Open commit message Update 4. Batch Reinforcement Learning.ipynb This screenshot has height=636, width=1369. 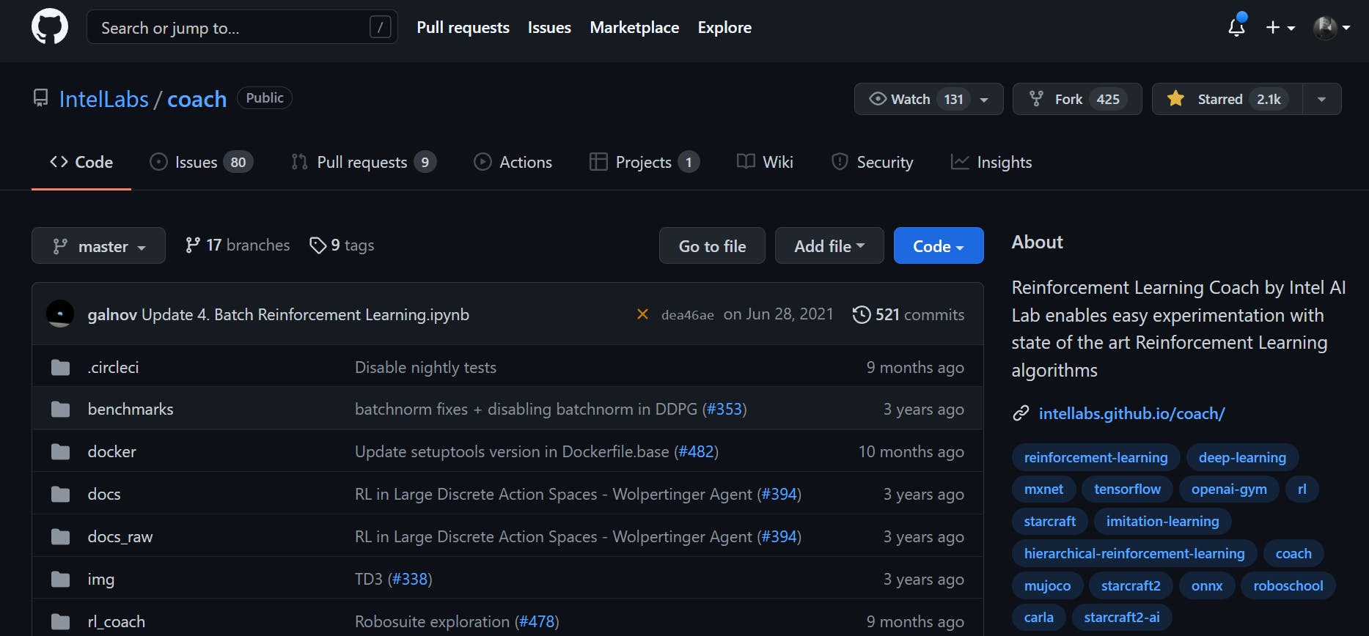305,315
